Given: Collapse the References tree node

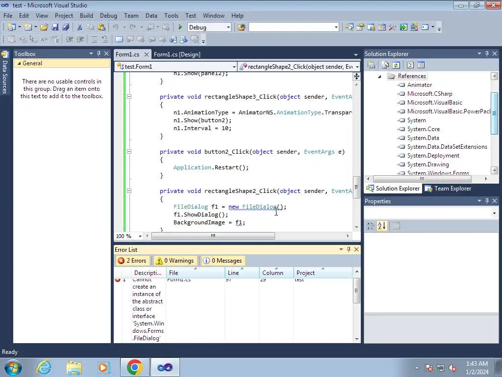Looking at the screenshot, I should pos(380,76).
